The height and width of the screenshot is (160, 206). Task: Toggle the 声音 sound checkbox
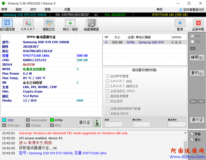click(192, 134)
